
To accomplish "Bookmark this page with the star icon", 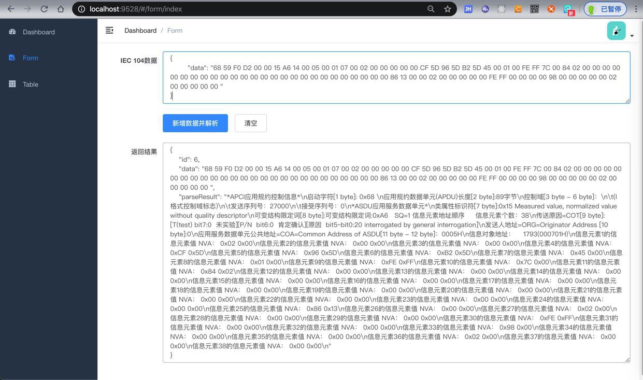I will pos(447,9).
